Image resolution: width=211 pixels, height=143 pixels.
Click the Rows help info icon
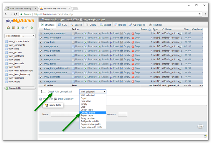(x=149, y=29)
